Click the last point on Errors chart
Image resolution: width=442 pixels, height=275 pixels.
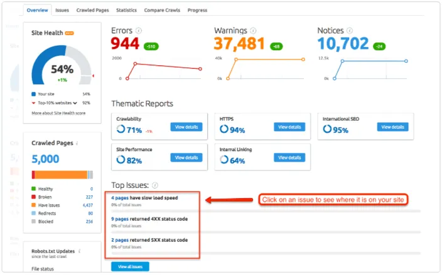(200, 69)
